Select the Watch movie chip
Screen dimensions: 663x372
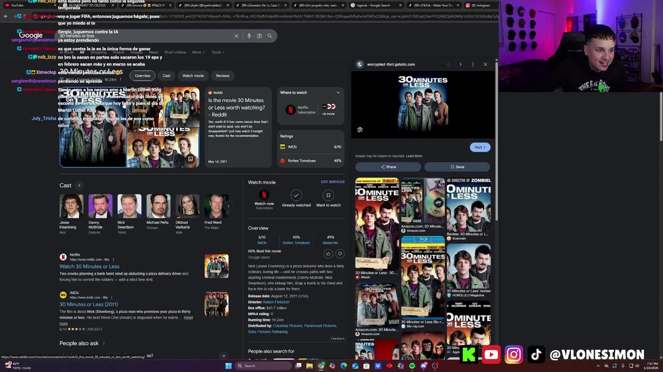tap(193, 76)
